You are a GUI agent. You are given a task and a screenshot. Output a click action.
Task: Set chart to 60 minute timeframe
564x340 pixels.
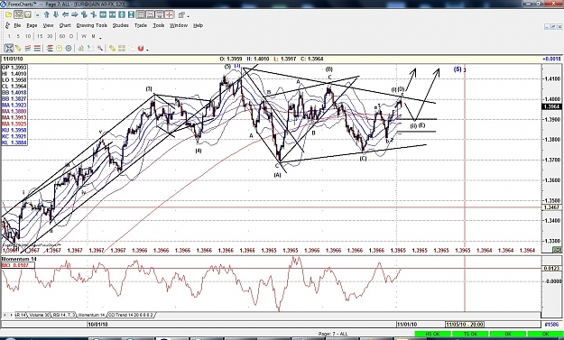(62, 36)
